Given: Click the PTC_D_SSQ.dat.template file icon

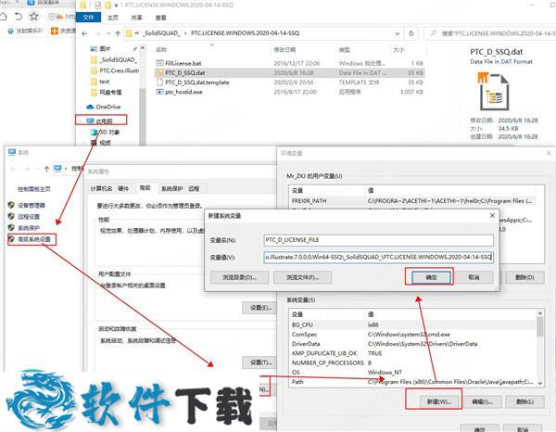Looking at the screenshot, I should 159,83.
